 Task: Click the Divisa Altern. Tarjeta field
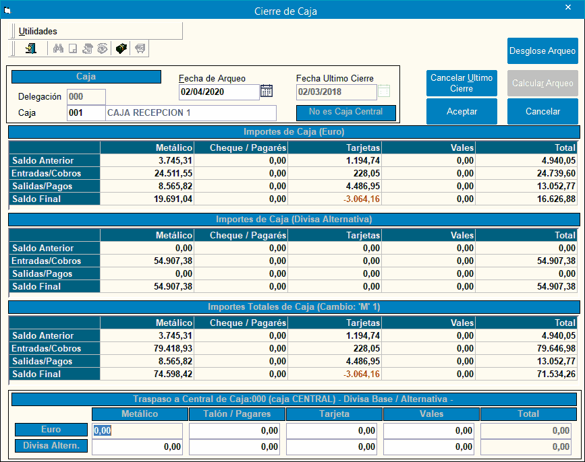tap(333, 447)
